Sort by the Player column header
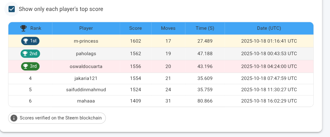This screenshot has width=330, height=137. (x=86, y=28)
